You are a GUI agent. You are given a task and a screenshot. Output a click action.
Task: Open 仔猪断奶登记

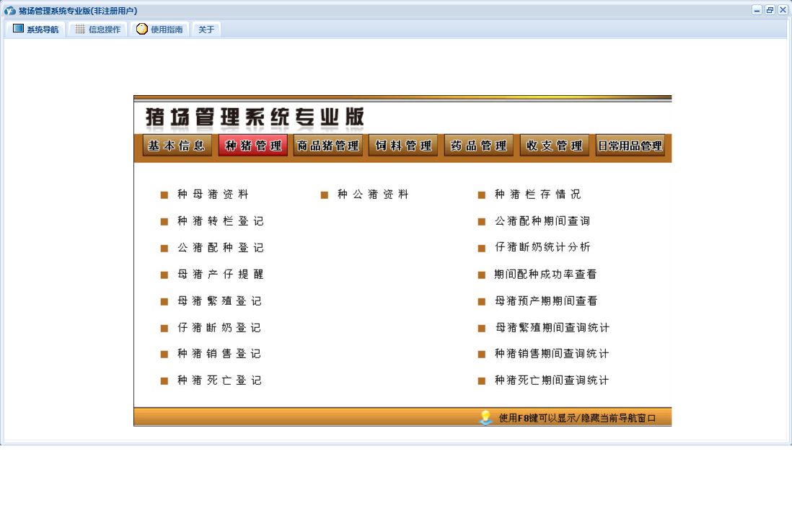[x=219, y=328]
